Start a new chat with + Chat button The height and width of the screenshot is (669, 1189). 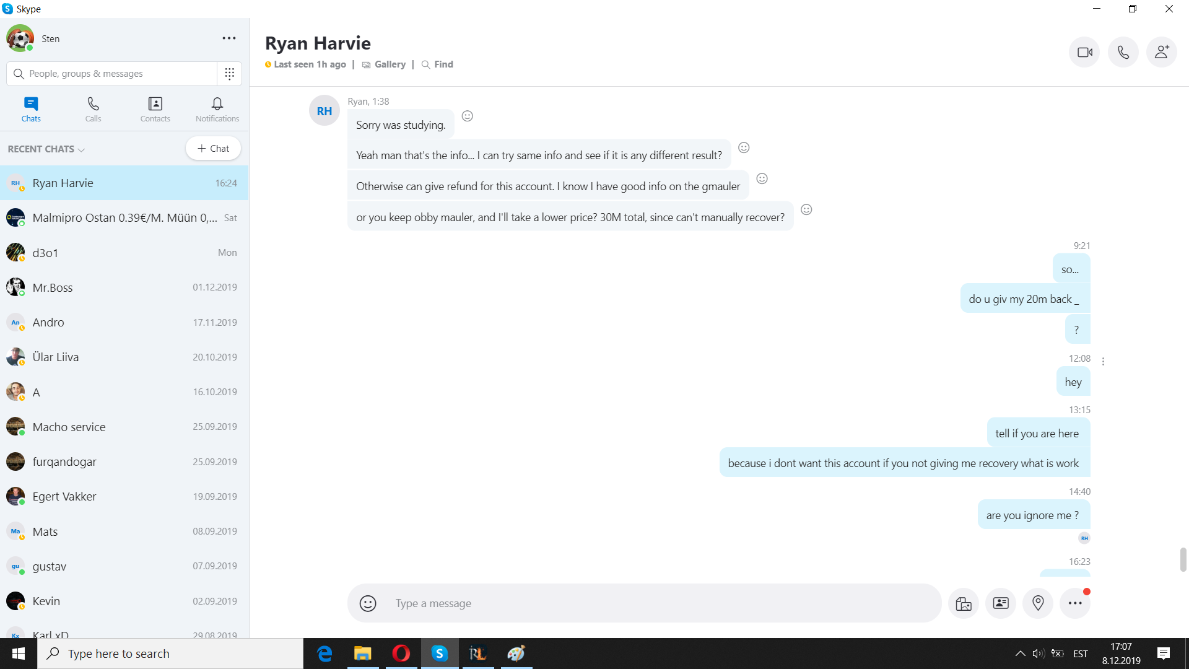click(x=213, y=149)
